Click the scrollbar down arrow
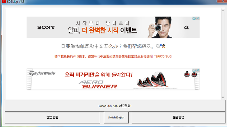 tap(223, 98)
